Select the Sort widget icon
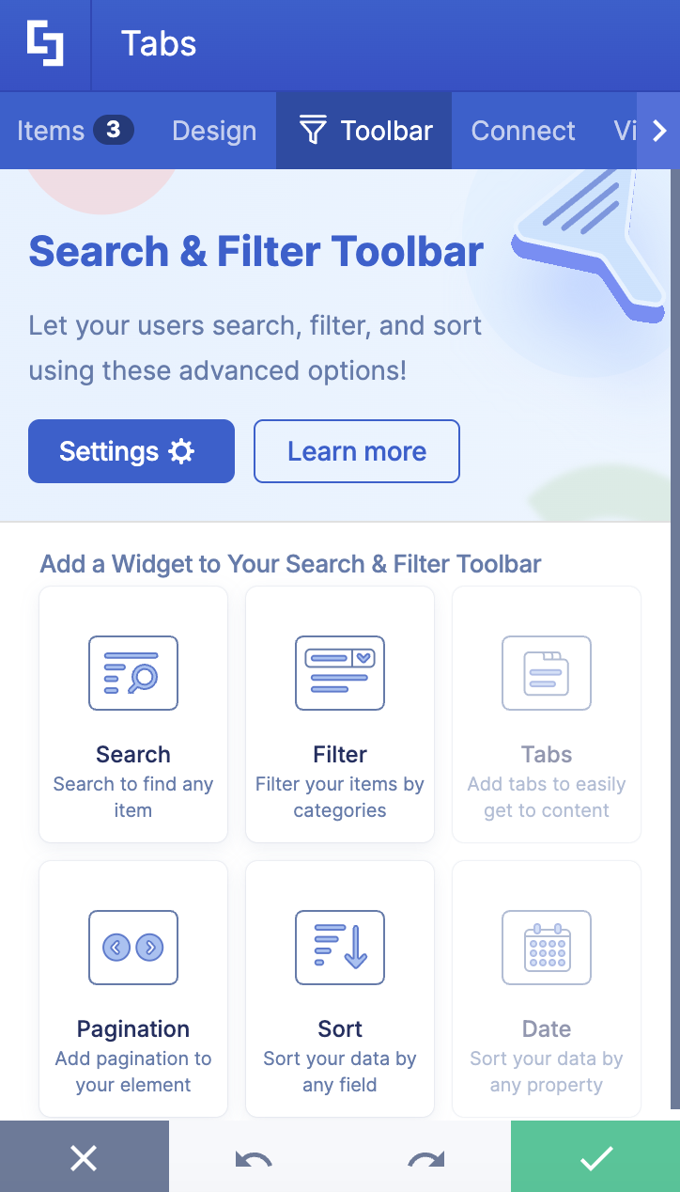Viewport: 680px width, 1192px height. 339,948
